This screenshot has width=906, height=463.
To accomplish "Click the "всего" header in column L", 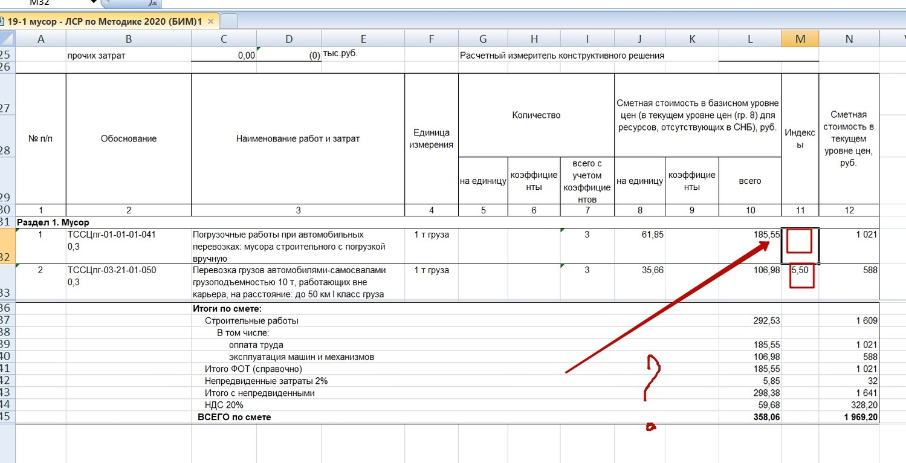I will tap(750, 181).
